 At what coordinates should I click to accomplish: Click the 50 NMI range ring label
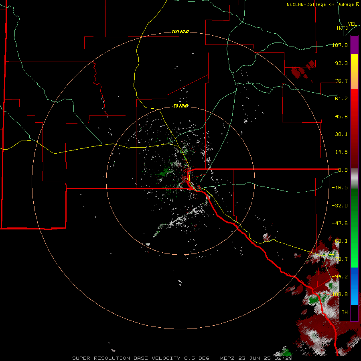181,106
